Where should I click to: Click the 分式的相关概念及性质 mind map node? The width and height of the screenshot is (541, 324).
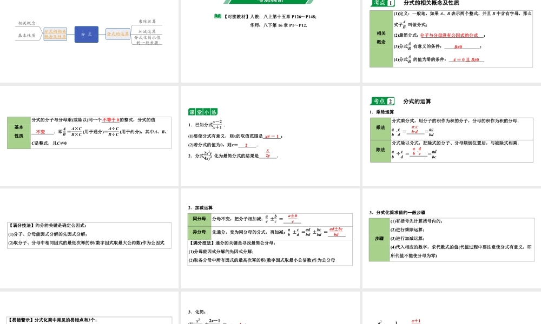click(x=55, y=34)
